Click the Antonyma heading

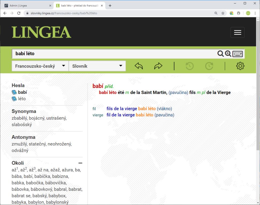click(23, 137)
